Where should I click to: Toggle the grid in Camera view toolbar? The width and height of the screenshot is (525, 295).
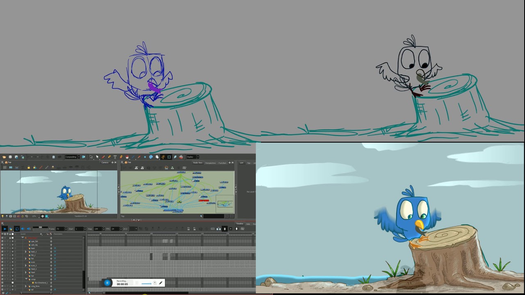[5, 167]
